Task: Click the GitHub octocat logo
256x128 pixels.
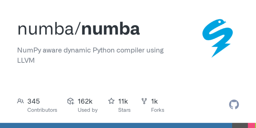Action: pos(234,105)
